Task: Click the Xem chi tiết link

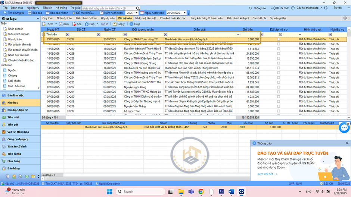Action: click(265, 174)
